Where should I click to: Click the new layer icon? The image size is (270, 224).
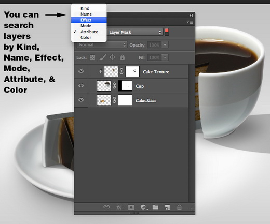point(167,207)
